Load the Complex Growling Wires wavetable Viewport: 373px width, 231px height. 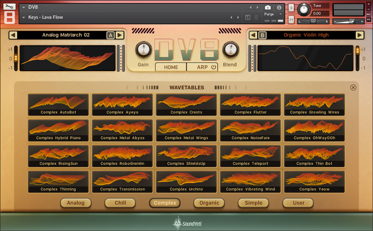tap(314, 105)
